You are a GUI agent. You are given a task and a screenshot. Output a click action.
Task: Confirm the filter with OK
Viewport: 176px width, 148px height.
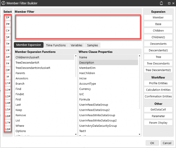point(152,143)
